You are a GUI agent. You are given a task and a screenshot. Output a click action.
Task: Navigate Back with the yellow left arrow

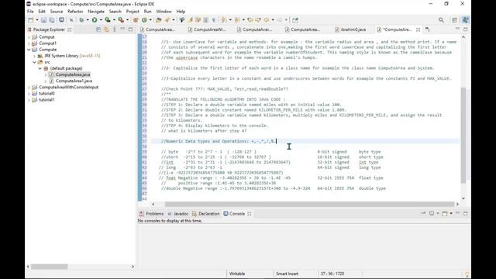tap(266, 20)
